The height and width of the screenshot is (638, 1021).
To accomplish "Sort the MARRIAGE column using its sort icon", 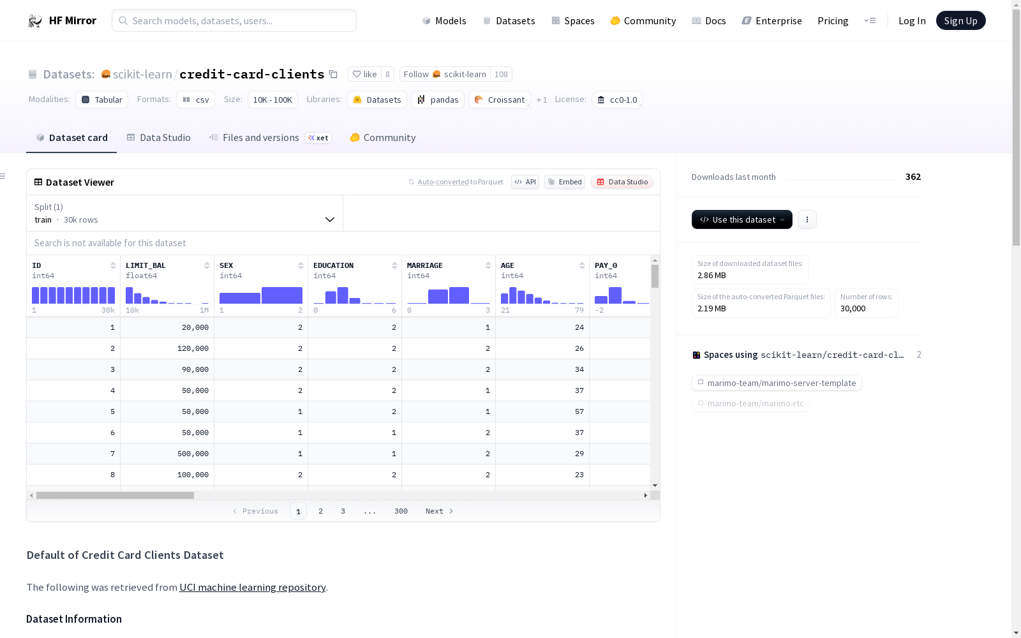I will pyautogui.click(x=488, y=265).
